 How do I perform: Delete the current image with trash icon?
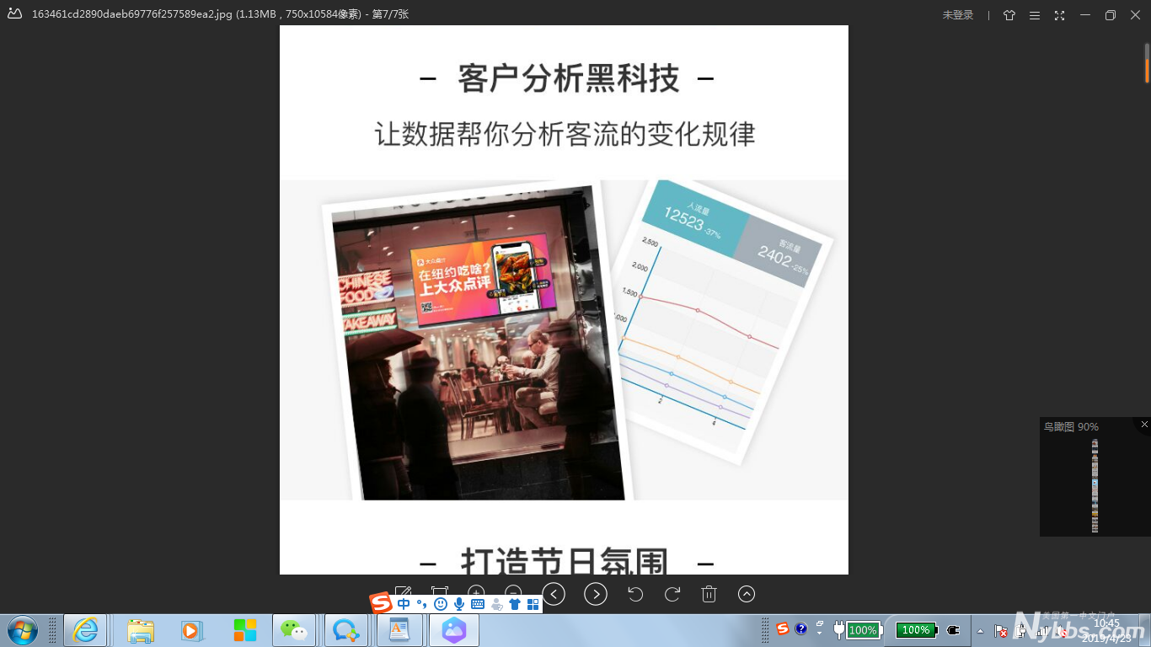pyautogui.click(x=709, y=594)
